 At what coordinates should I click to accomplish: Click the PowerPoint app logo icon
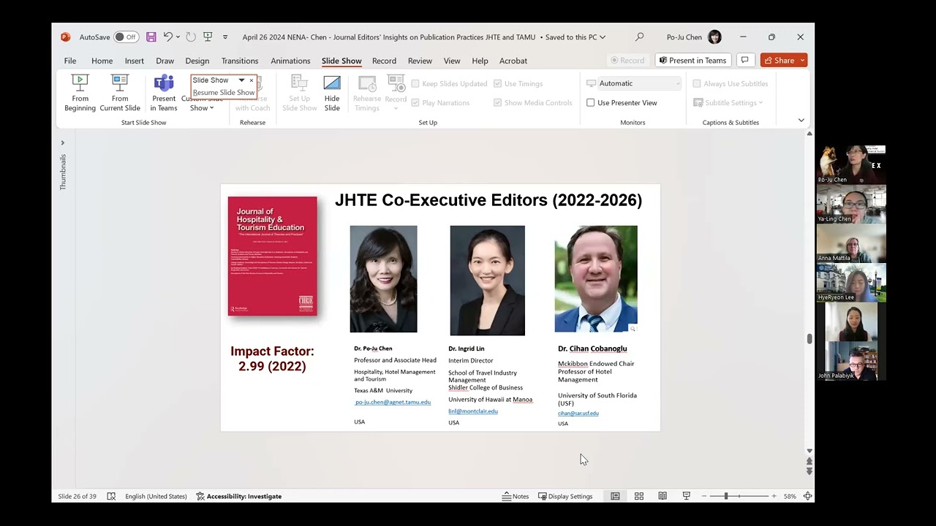65,37
